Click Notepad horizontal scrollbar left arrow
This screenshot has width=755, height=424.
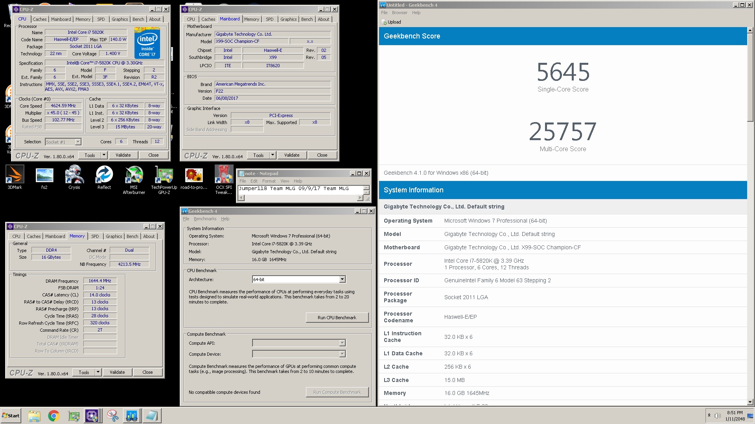click(x=241, y=198)
